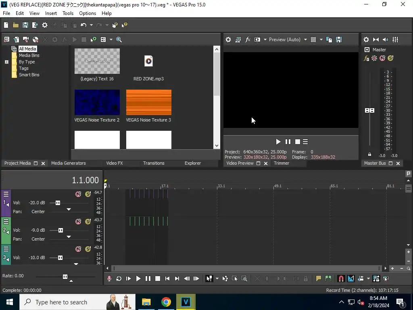Adjust the playback Rate slider
Image resolution: width=413 pixels, height=310 pixels.
(65, 276)
